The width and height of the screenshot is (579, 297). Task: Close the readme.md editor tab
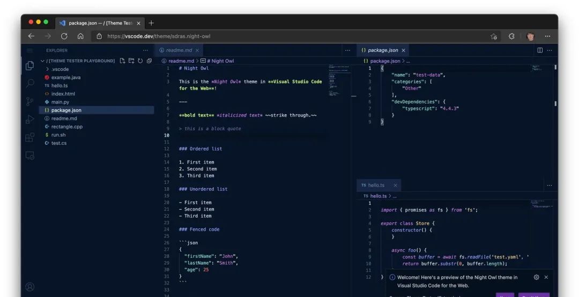(197, 50)
